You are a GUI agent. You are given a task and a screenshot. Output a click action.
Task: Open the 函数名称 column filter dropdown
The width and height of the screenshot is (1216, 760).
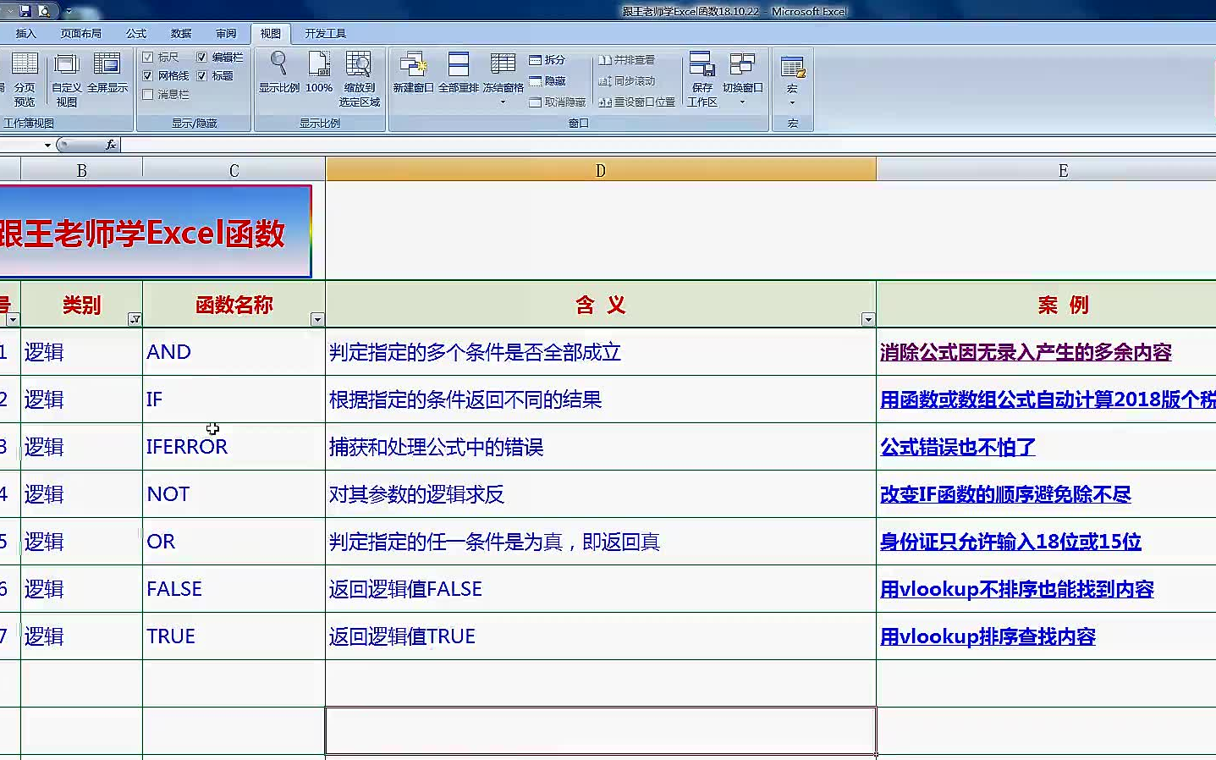click(317, 319)
